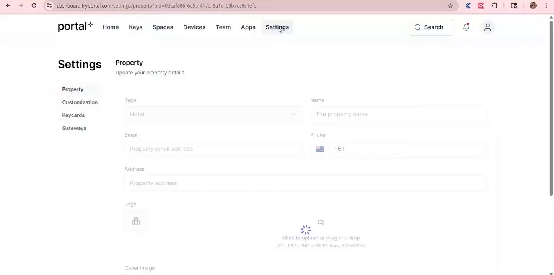Open the Australia flag country code selector
Image resolution: width=554 pixels, height=275 pixels.
tap(322, 149)
